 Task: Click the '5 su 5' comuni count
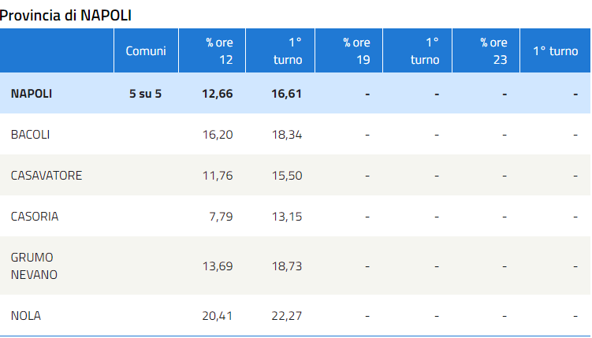146,94
